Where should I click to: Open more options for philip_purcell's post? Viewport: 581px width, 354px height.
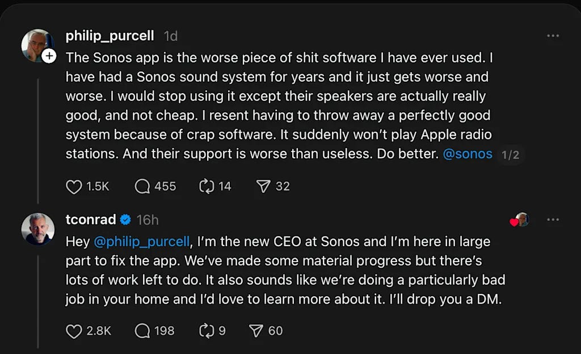point(553,36)
